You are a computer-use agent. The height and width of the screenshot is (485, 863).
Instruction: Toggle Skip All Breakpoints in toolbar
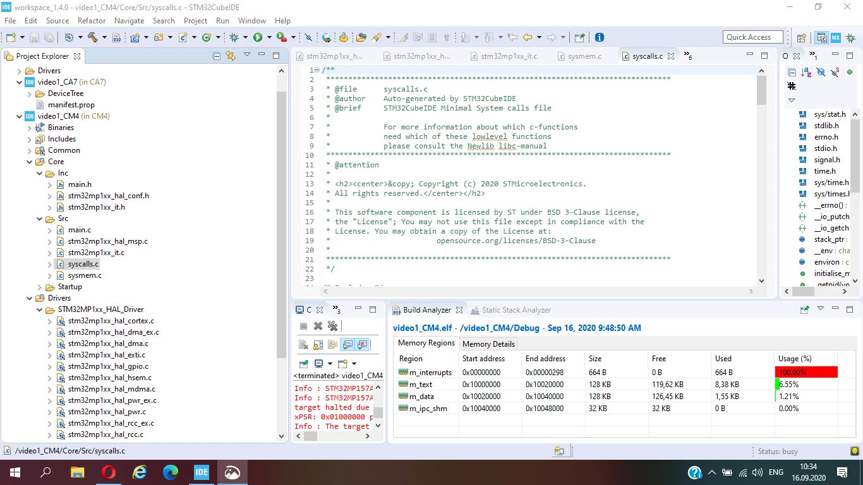coord(308,37)
